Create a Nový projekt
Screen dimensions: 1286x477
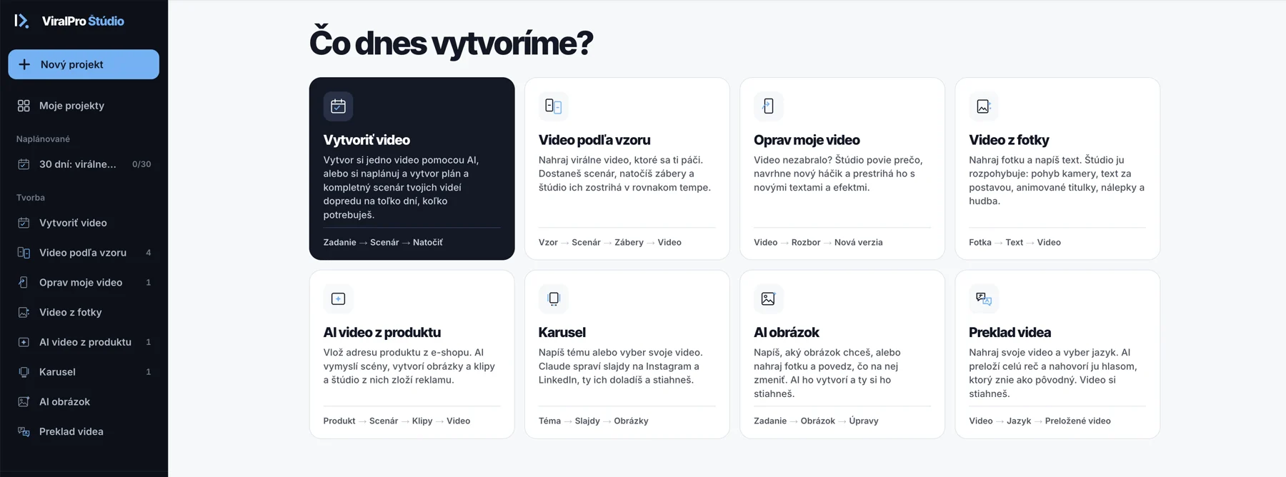(x=84, y=64)
